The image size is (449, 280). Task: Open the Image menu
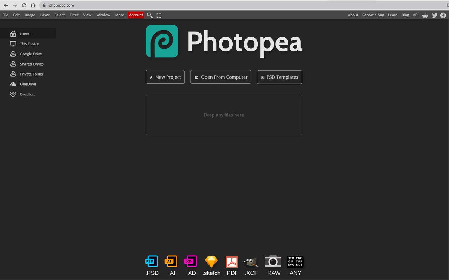30,15
